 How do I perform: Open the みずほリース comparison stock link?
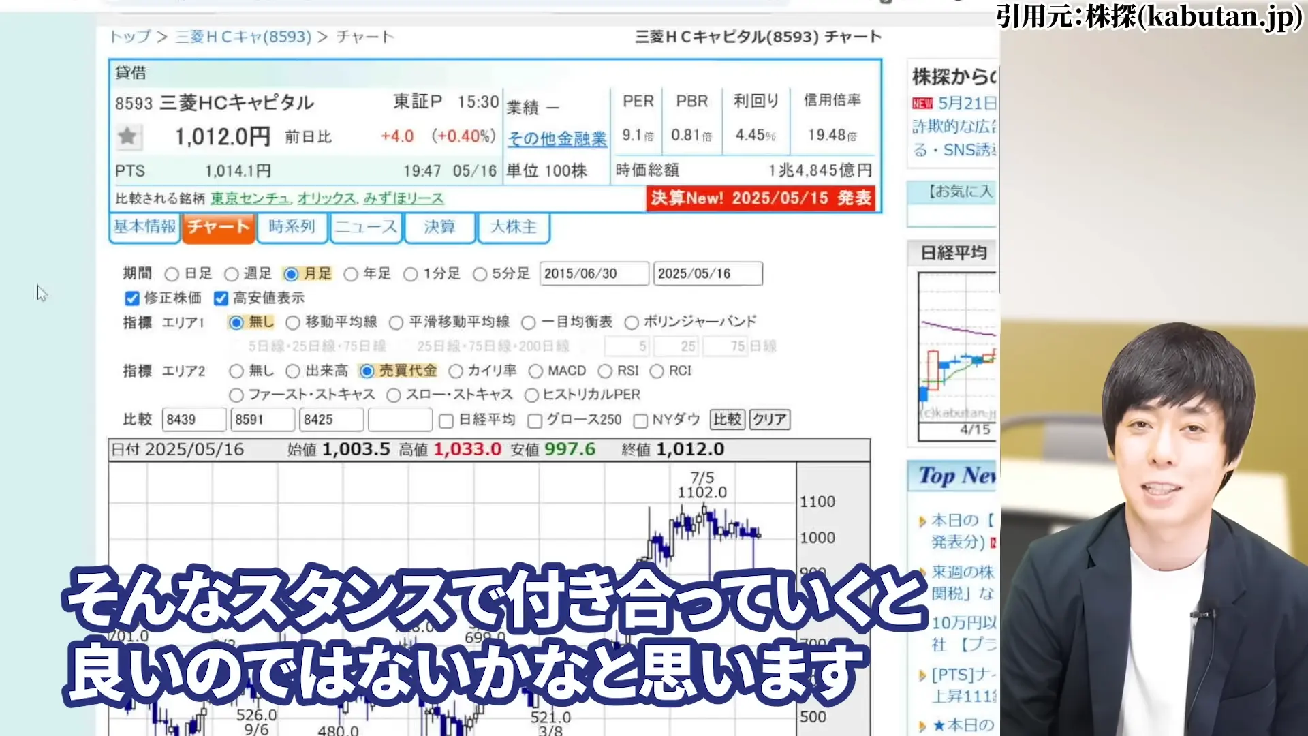pyautogui.click(x=403, y=199)
